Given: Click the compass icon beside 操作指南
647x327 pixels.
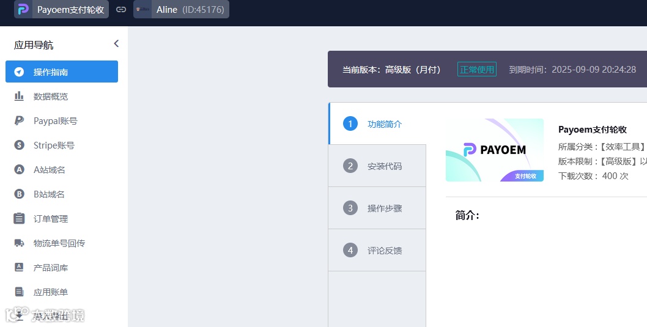Looking at the screenshot, I should [x=19, y=72].
